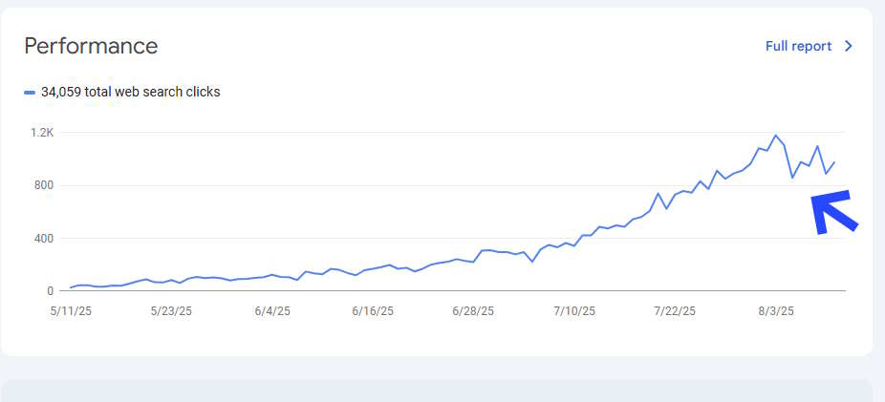Click the chevron arrow beside Full report
The height and width of the screenshot is (402, 885).
(x=848, y=46)
